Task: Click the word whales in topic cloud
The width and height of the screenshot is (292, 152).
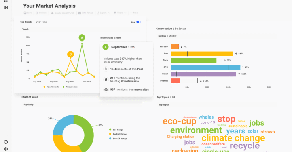Action: tap(206, 117)
